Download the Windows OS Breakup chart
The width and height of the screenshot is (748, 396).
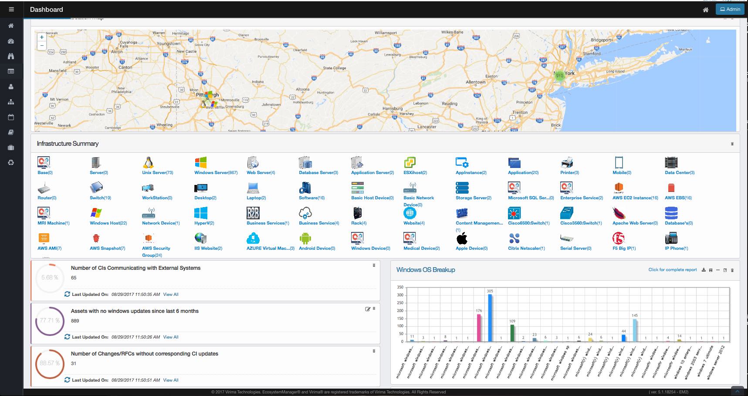[703, 270]
